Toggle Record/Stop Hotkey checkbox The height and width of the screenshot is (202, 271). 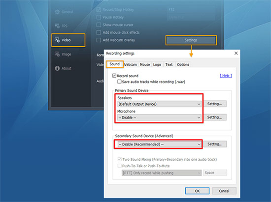click(99, 10)
